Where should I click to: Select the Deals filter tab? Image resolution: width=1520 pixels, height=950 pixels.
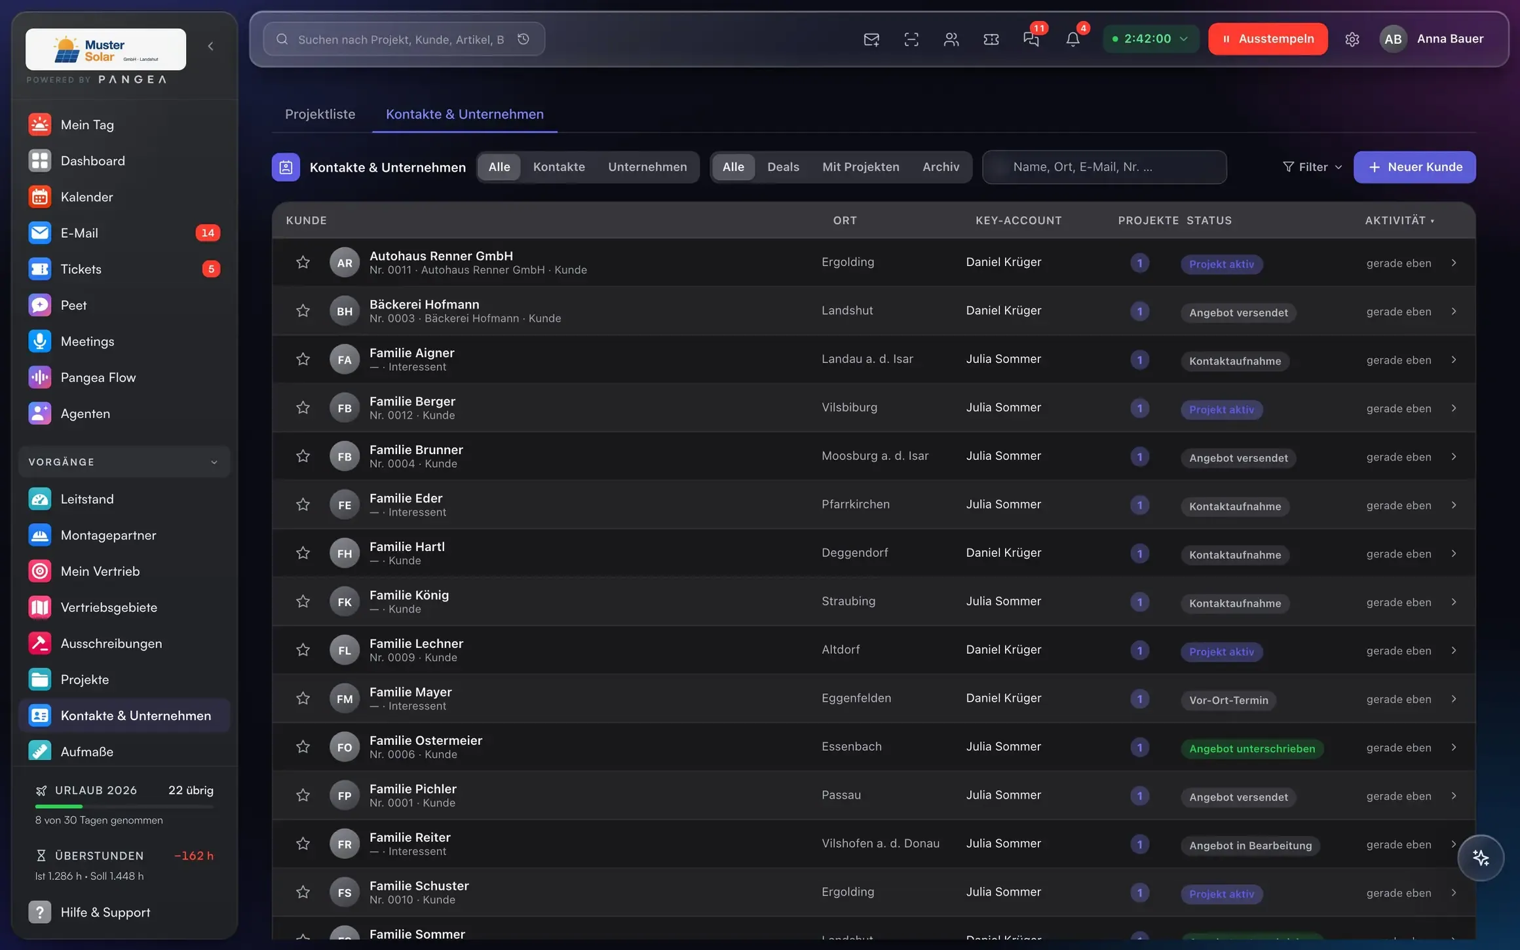tap(783, 167)
